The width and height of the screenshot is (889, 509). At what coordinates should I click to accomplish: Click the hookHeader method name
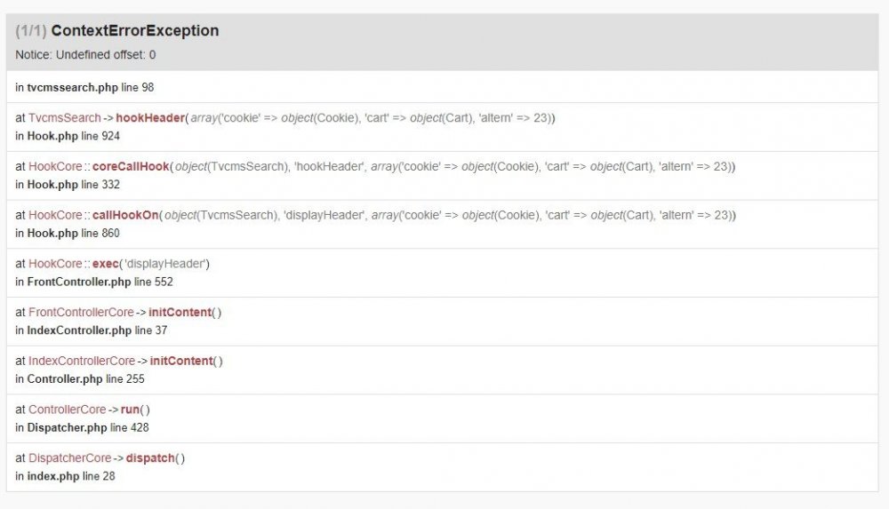149,118
